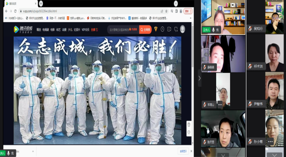Viewport: 286px width, 157px height.
Task: Open the ppt模板 bookmark
Action: coord(76,18)
